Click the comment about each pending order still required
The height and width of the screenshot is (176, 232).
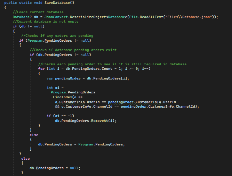pyautogui.click(x=112, y=64)
